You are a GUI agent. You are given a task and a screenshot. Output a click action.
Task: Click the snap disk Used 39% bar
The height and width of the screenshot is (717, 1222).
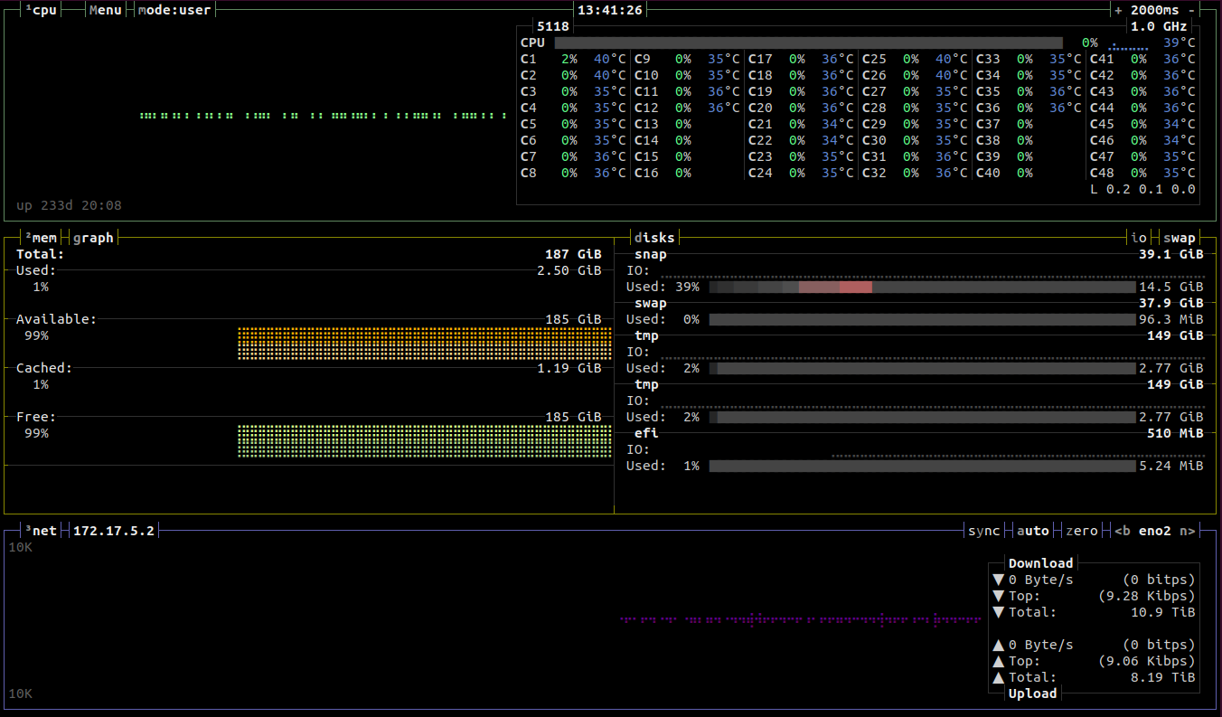922,287
